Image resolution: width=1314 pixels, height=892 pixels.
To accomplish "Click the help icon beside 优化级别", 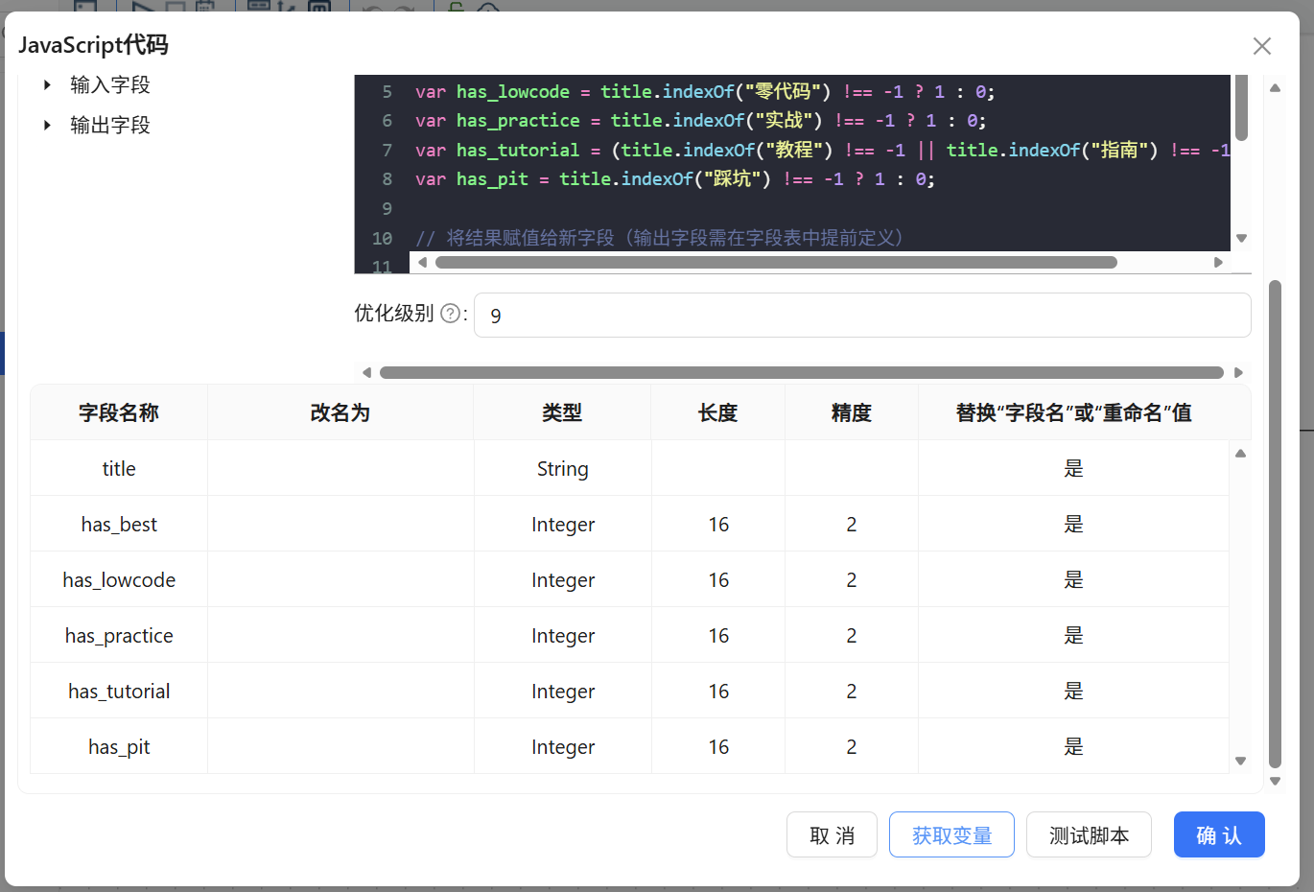I will 450,314.
